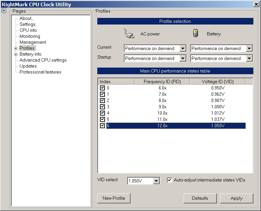This screenshot has height=211, width=261.
Task: Select the 10.0x frequency cell
Action: [162, 113]
